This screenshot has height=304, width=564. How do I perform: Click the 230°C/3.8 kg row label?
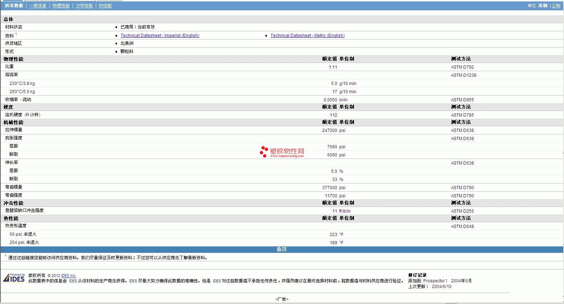(x=22, y=84)
